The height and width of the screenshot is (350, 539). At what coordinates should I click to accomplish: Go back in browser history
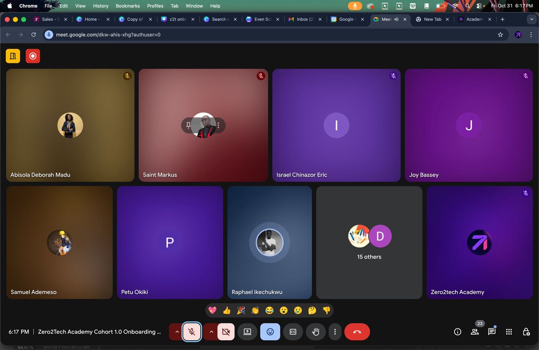pyautogui.click(x=8, y=35)
